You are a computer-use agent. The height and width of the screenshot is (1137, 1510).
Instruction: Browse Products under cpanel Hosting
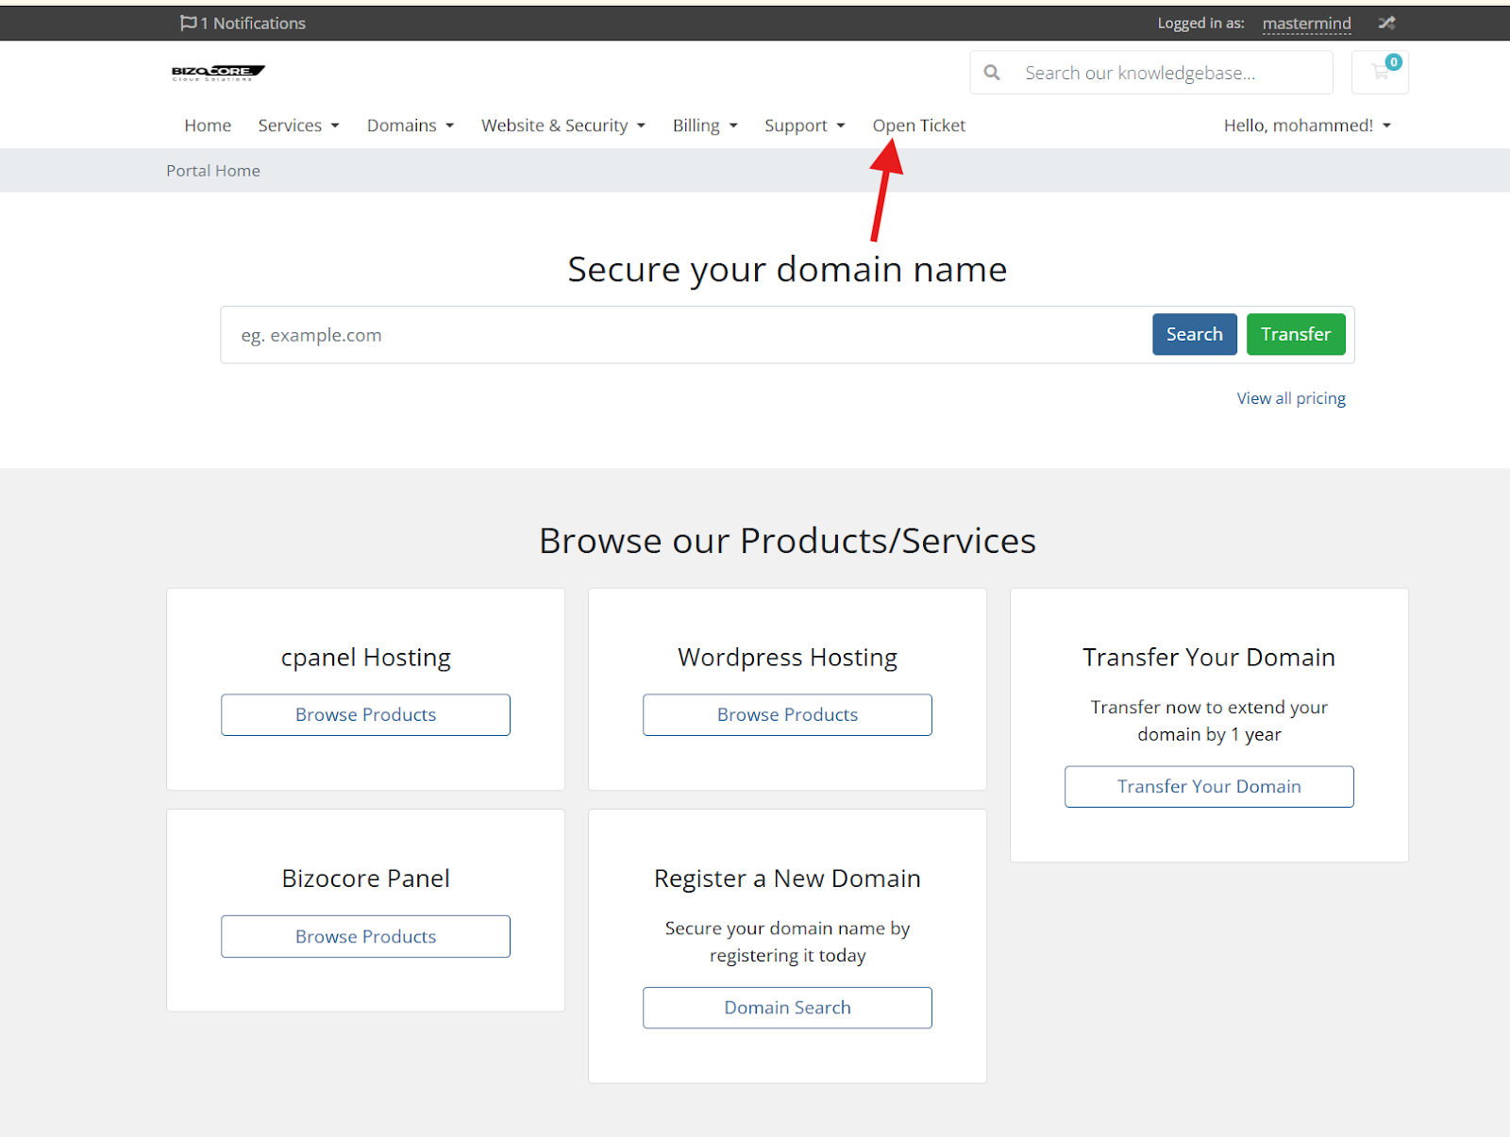tap(365, 715)
